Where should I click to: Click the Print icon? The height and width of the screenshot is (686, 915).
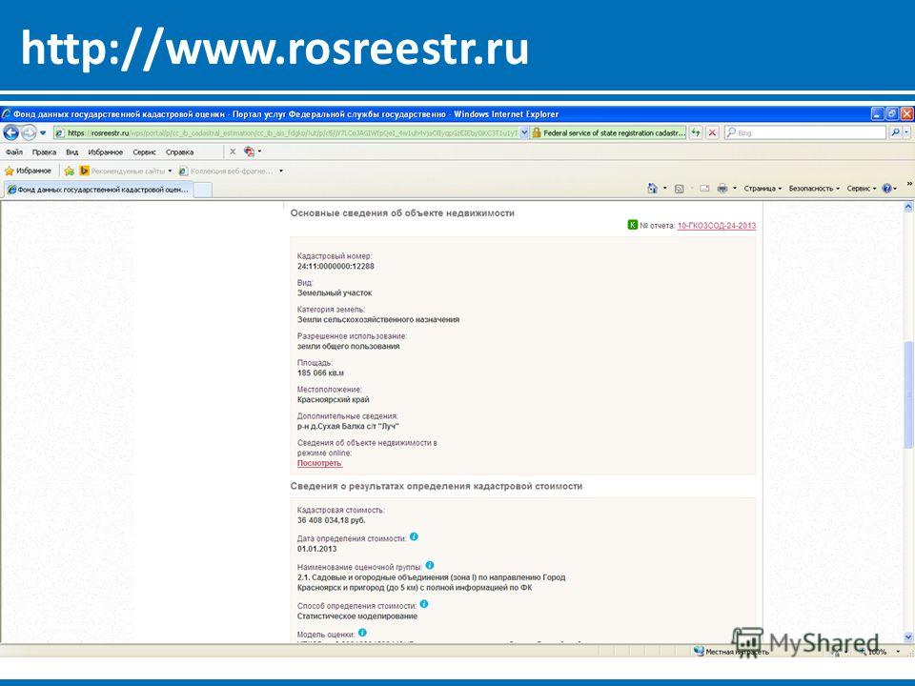[x=722, y=189]
